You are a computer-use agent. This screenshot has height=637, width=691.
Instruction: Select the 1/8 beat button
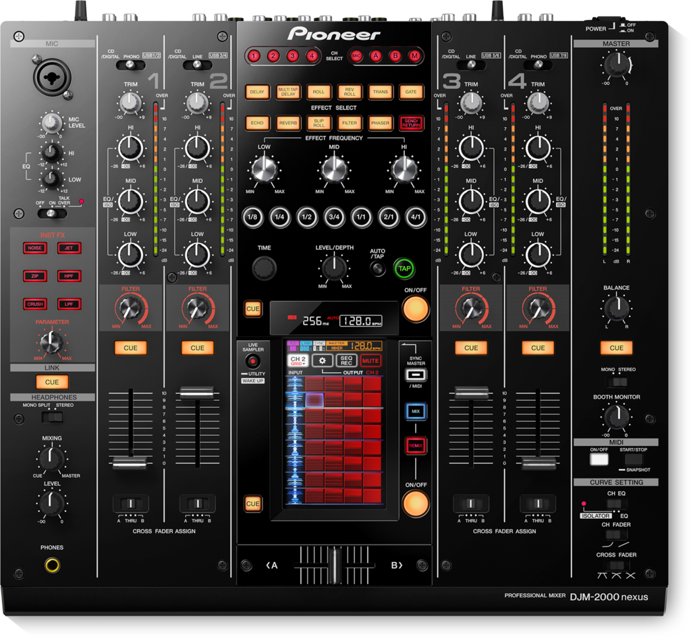pyautogui.click(x=252, y=217)
